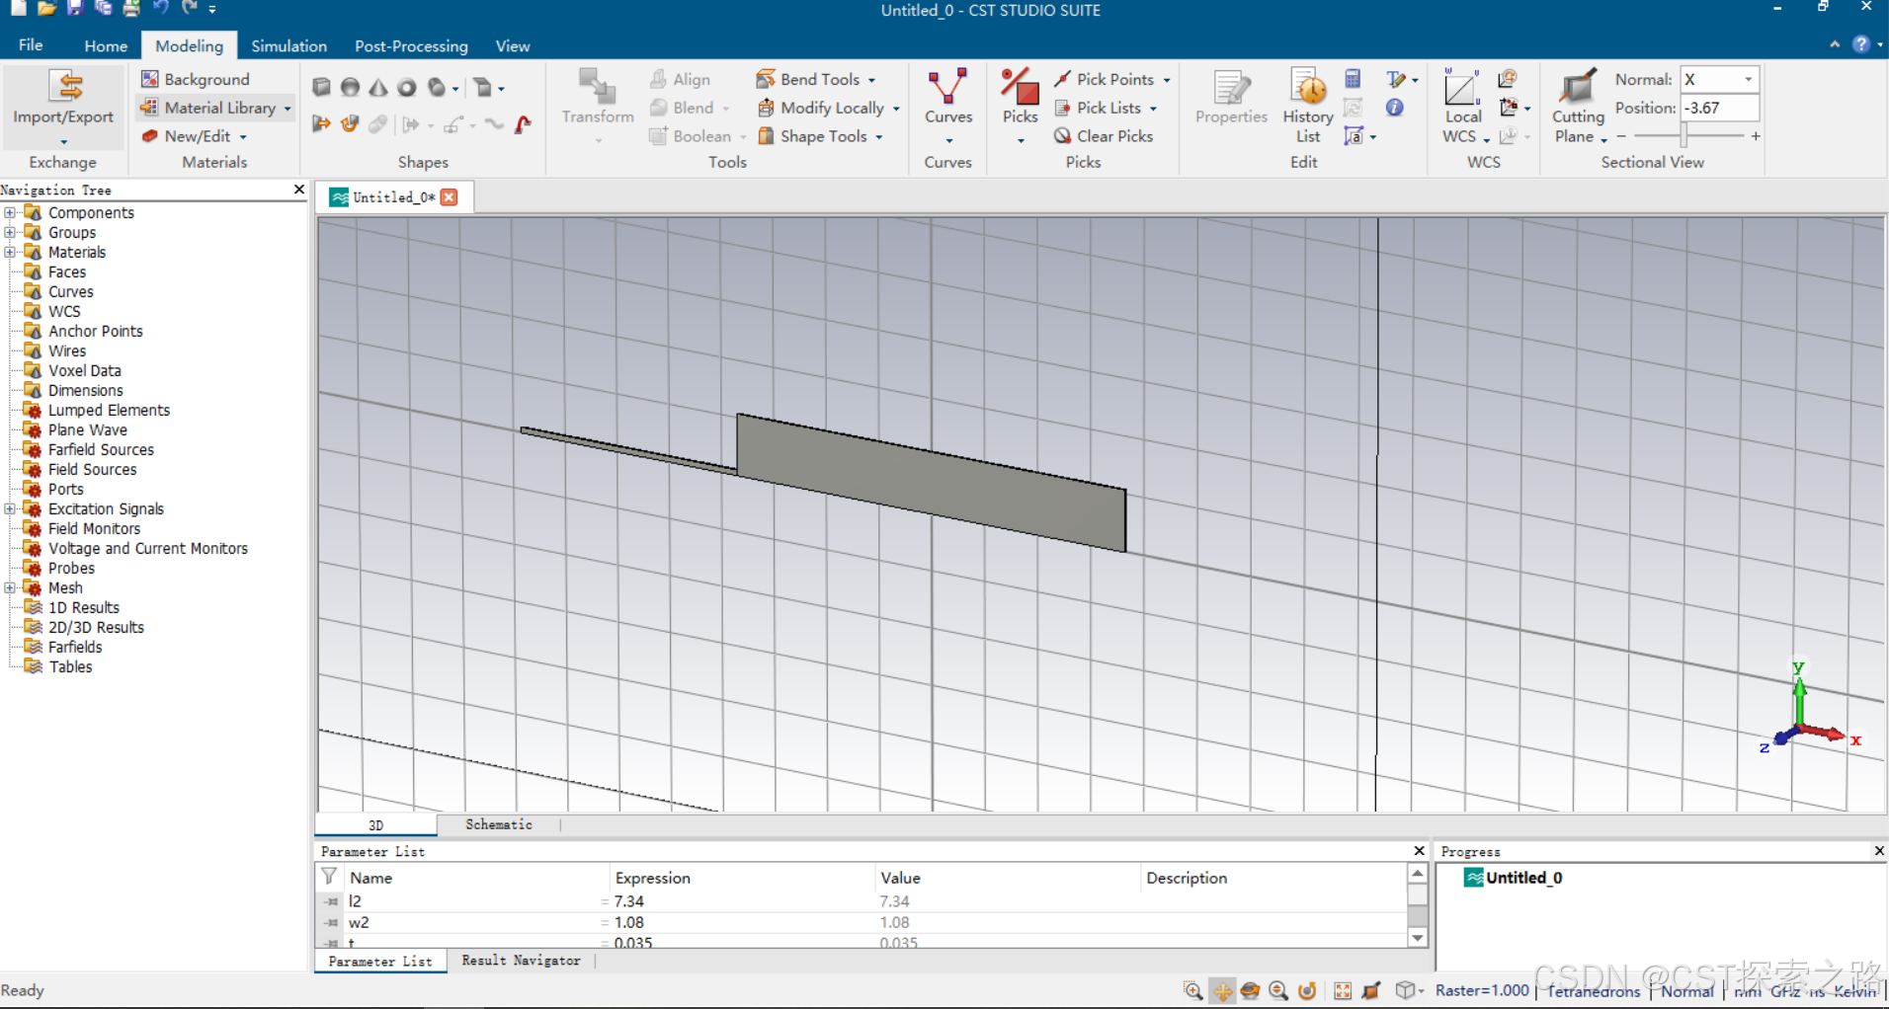Select rotate view tool in status bar
The width and height of the screenshot is (1889, 1009).
[1250, 990]
